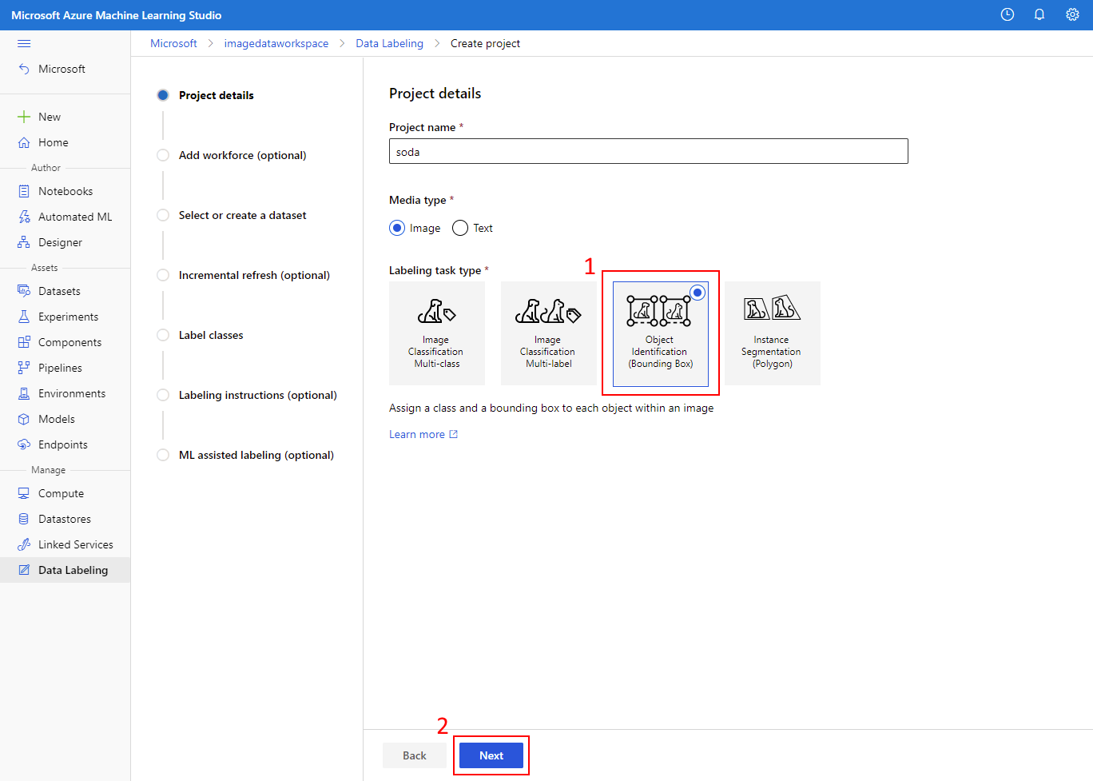Open Notebooks from the sidebar
The width and height of the screenshot is (1093, 781).
coord(66,191)
